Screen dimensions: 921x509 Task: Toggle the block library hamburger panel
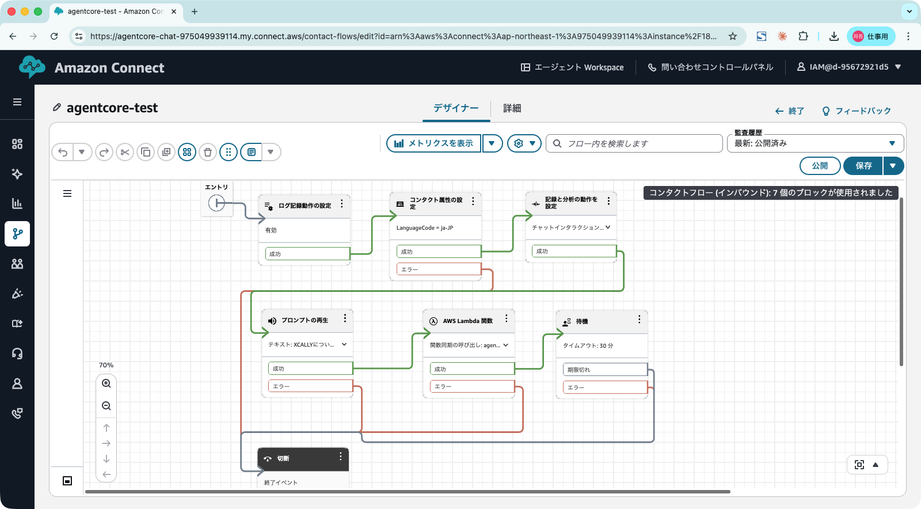coord(67,193)
